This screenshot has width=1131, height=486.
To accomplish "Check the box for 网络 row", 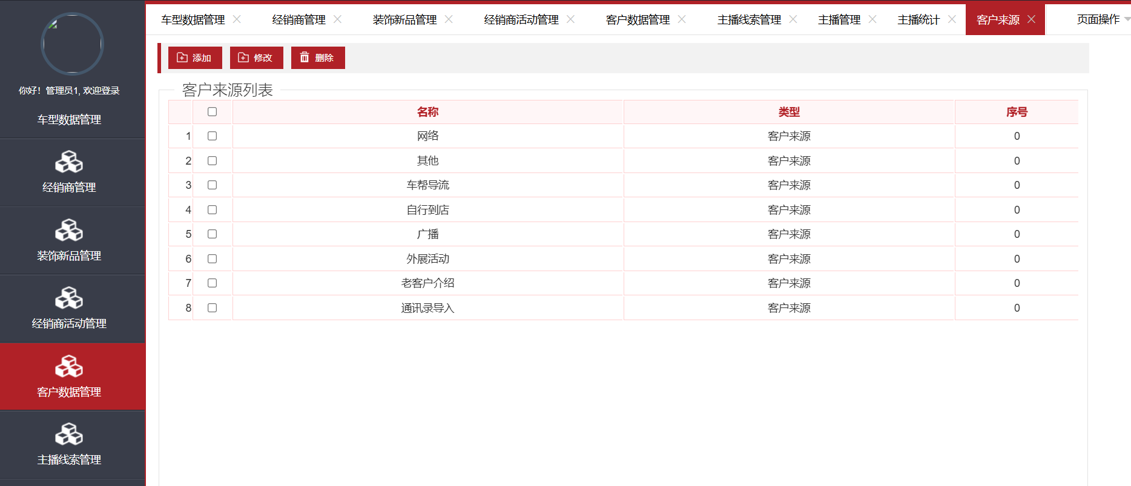I will pyautogui.click(x=212, y=136).
